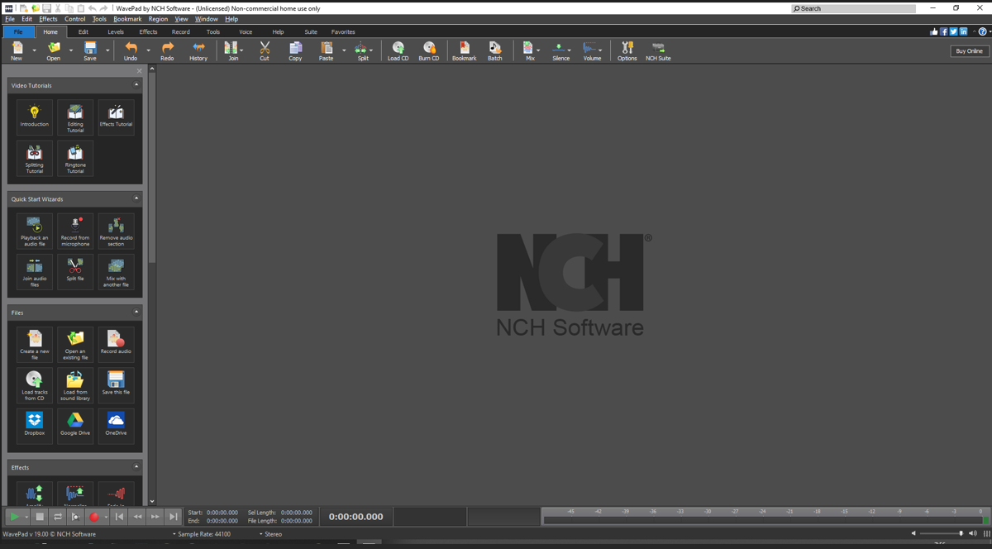The width and height of the screenshot is (992, 549).
Task: Click the Mix toolbar icon
Action: [529, 51]
